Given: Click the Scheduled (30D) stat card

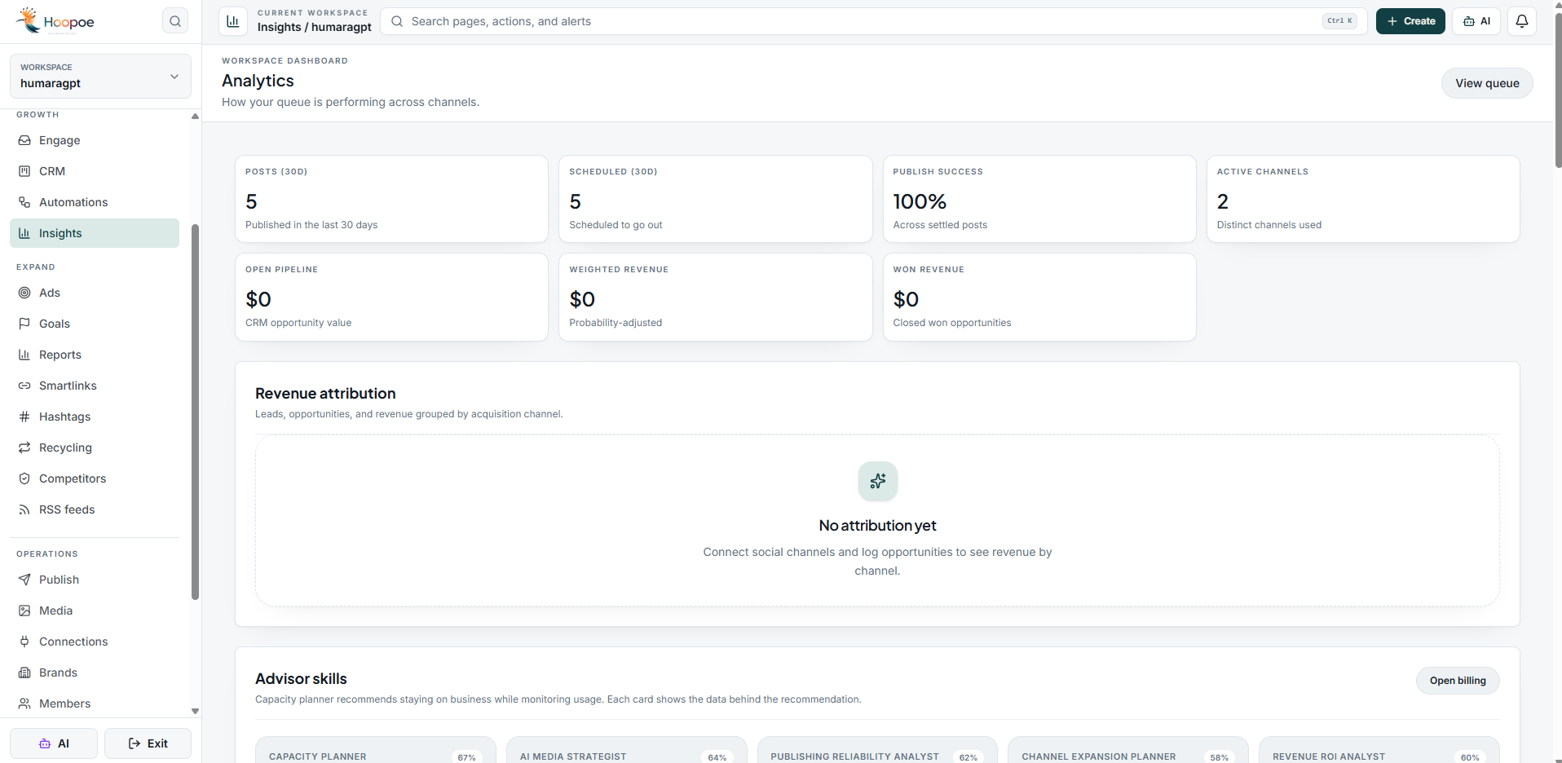Looking at the screenshot, I should (715, 199).
